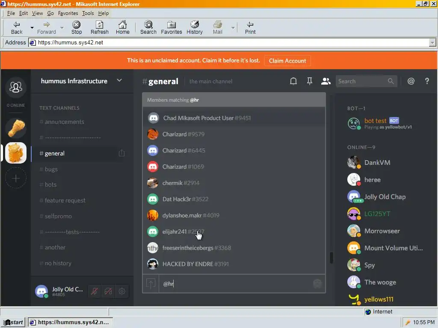438x328 pixels.
Task: Click the Print toolbar icon
Action: pos(250,28)
